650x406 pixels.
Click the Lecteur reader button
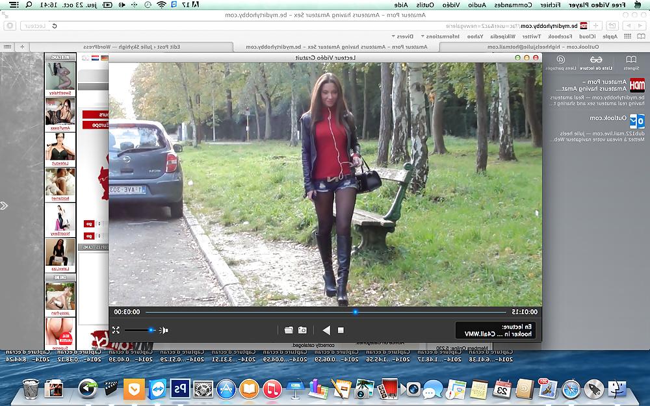[35, 26]
